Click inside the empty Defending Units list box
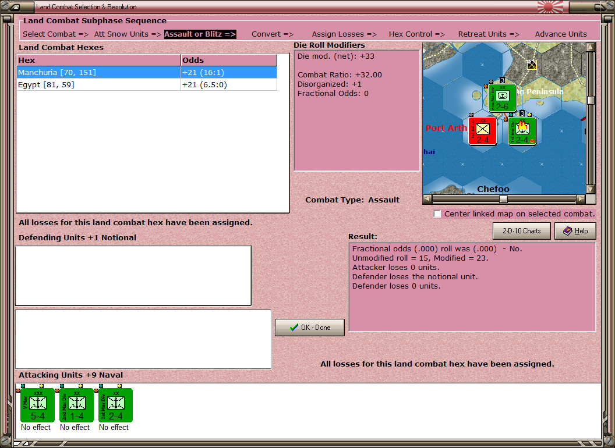Image resolution: width=615 pixels, height=448 pixels. [133, 276]
